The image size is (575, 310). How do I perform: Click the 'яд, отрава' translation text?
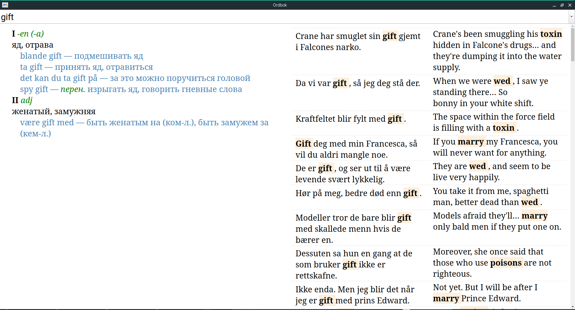click(x=33, y=45)
